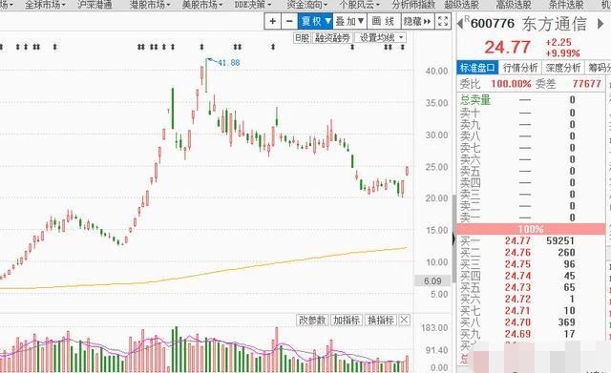
Task: Select 分析师指数 in the top menu
Action: [x=413, y=5]
